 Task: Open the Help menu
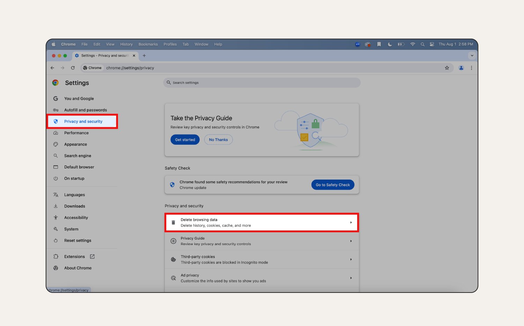point(218,44)
